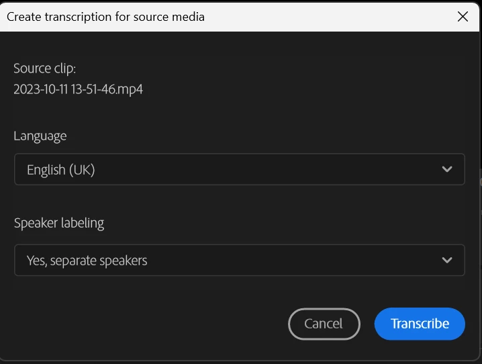Click the outlined Cancel pill button
482x364 pixels.
[324, 324]
